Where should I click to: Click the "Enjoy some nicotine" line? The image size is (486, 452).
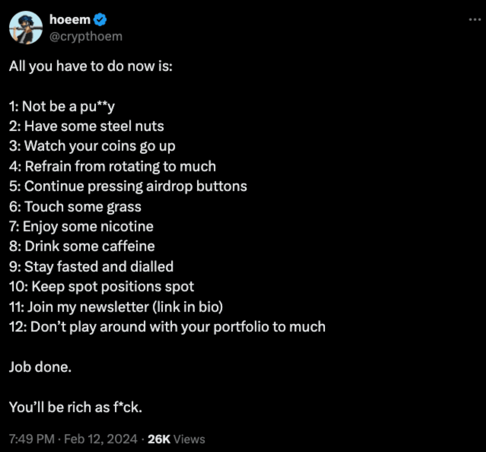tap(81, 226)
